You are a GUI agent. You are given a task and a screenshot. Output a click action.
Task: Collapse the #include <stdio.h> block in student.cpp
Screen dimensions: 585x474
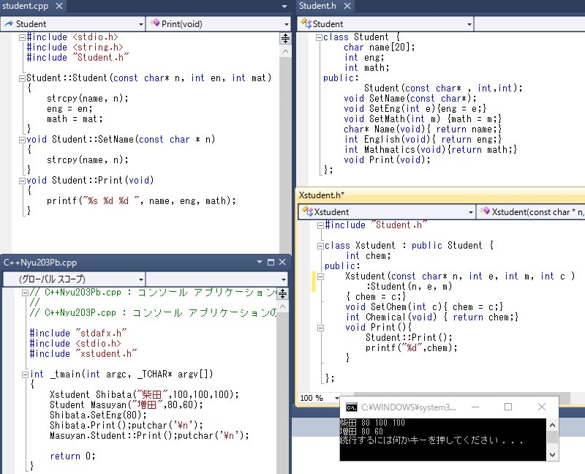pos(22,37)
